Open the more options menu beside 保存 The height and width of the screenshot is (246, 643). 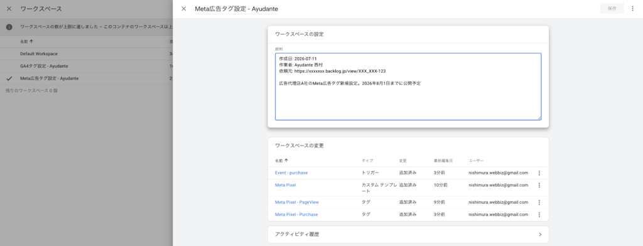pos(633,9)
